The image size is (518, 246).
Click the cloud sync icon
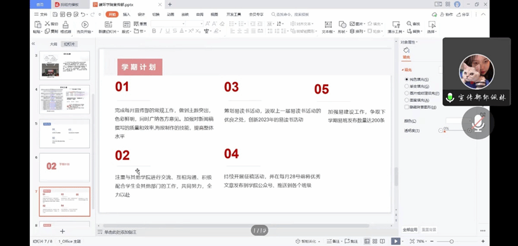click(x=435, y=14)
